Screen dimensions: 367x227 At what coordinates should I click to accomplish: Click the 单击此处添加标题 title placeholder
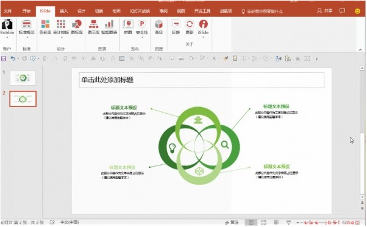[x=202, y=80]
